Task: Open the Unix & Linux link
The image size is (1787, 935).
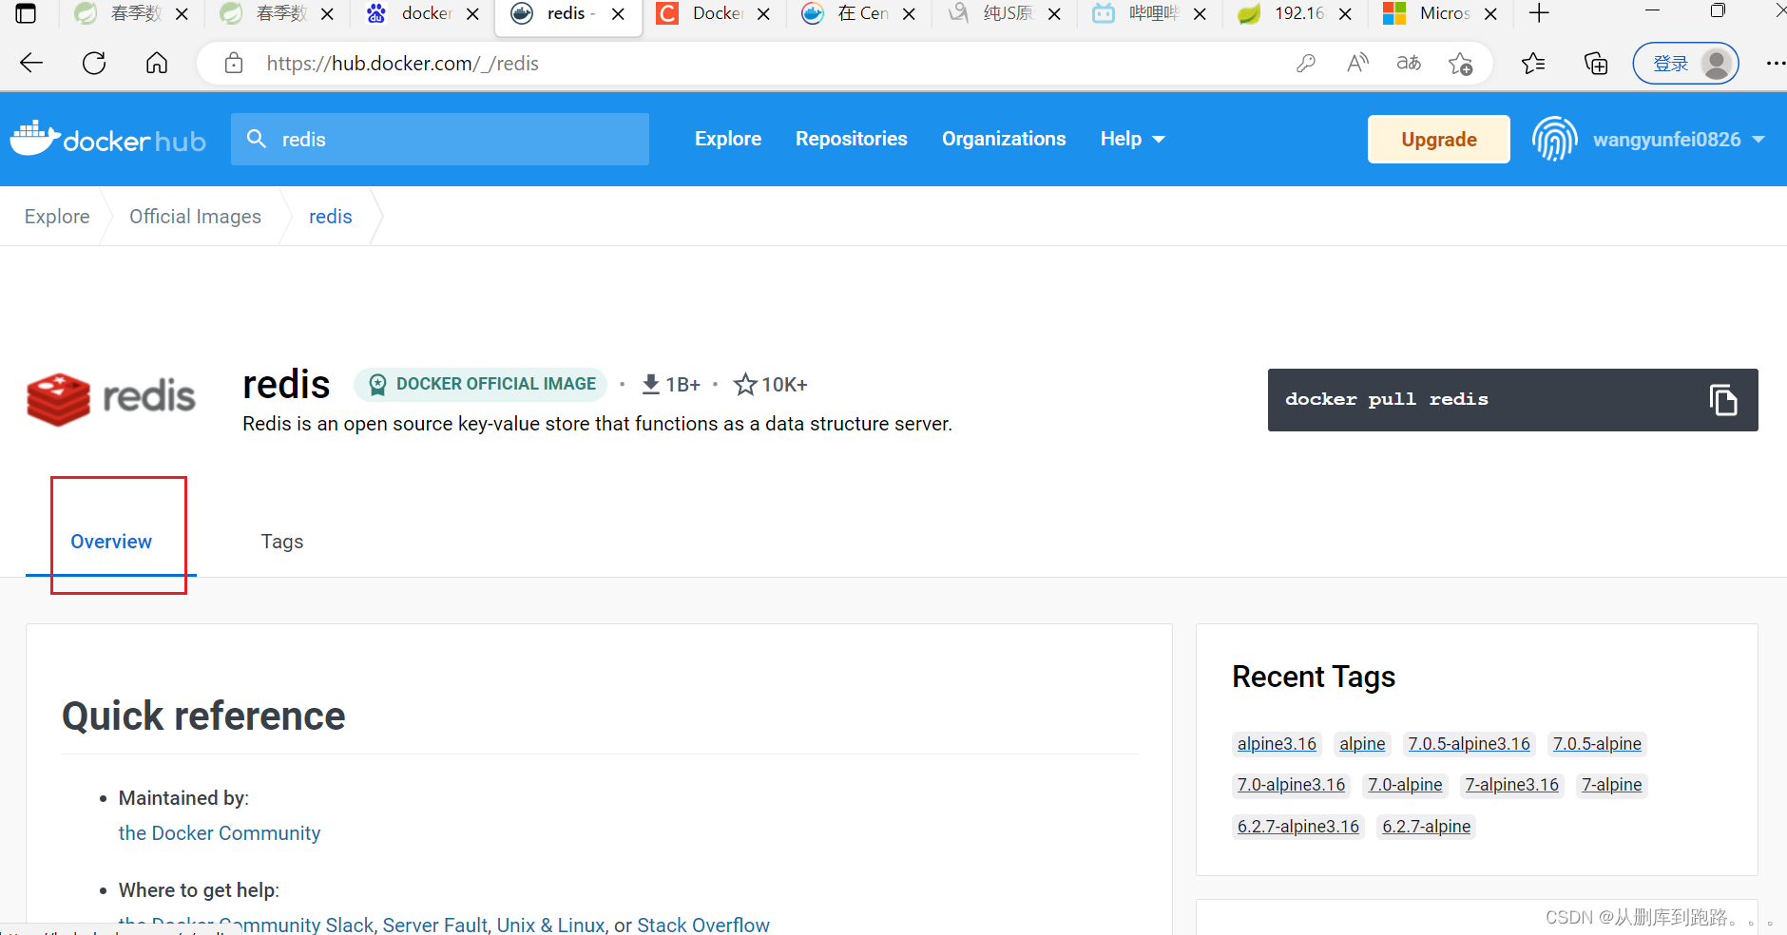Action: pos(550,925)
